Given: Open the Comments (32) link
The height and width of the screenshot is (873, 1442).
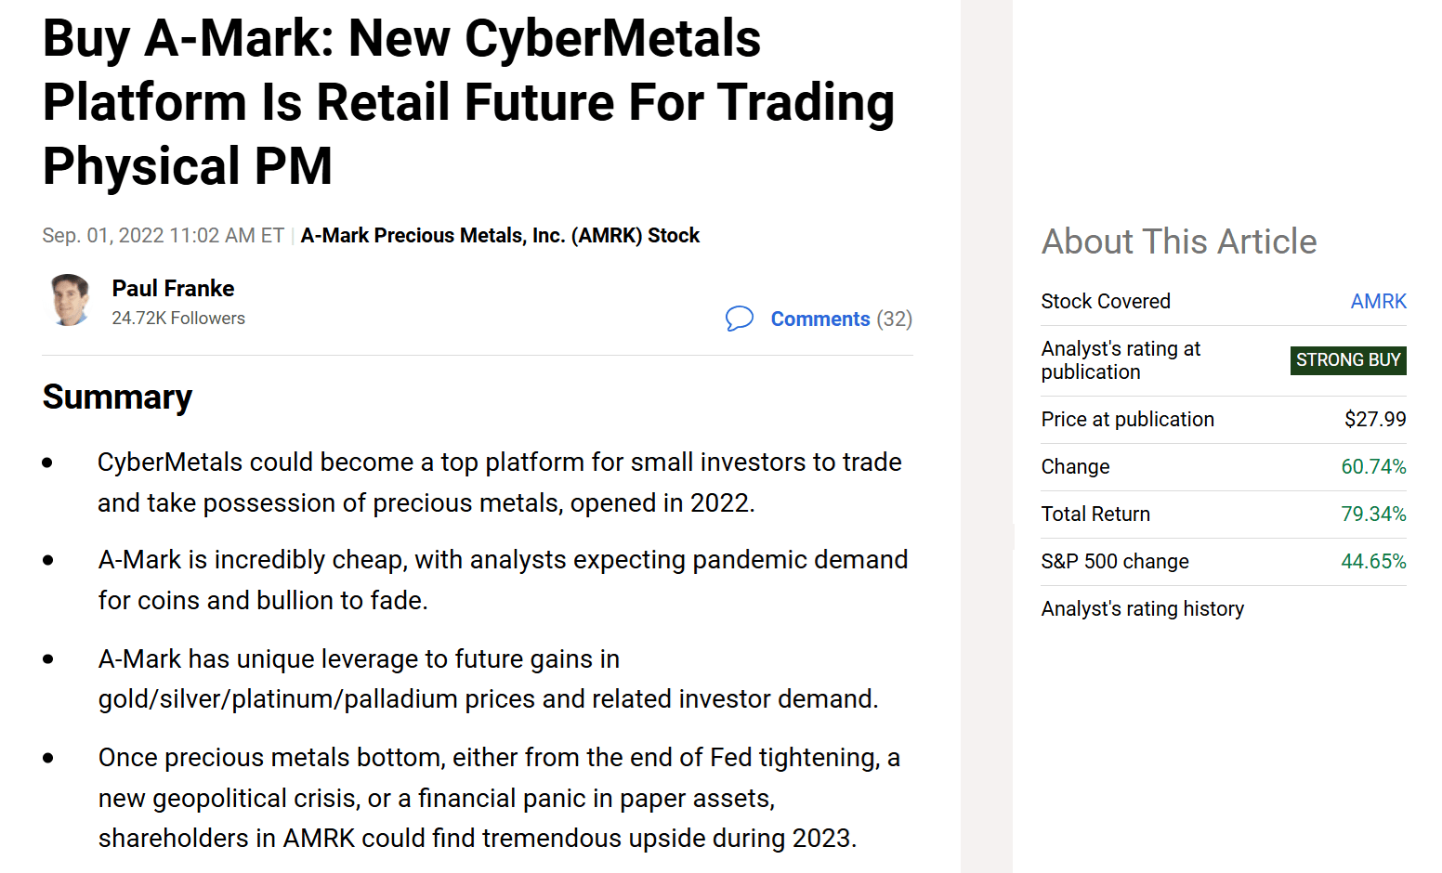Looking at the screenshot, I should [840, 319].
